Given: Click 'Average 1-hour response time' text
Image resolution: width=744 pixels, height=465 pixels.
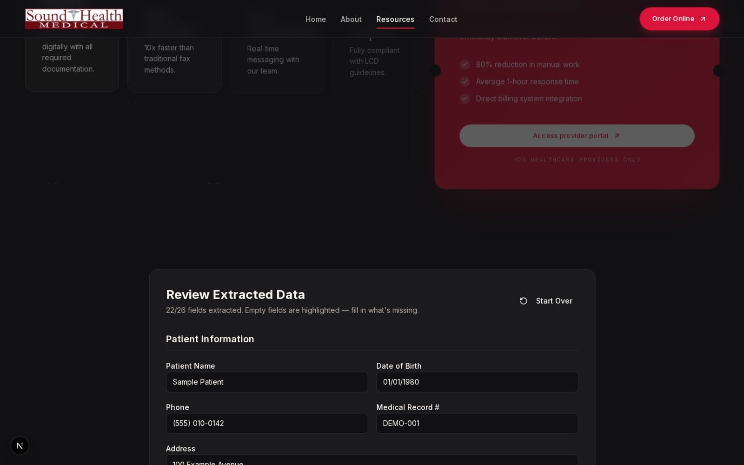Looking at the screenshot, I should (x=527, y=81).
